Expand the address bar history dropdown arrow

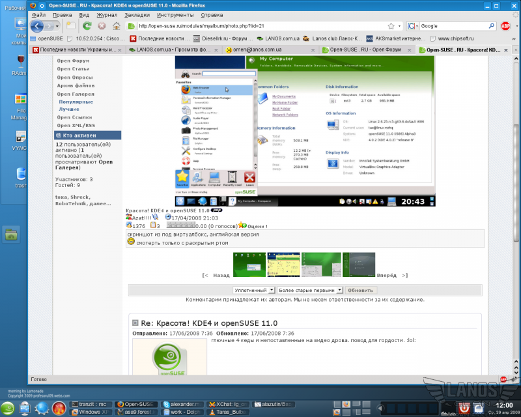(x=399, y=26)
